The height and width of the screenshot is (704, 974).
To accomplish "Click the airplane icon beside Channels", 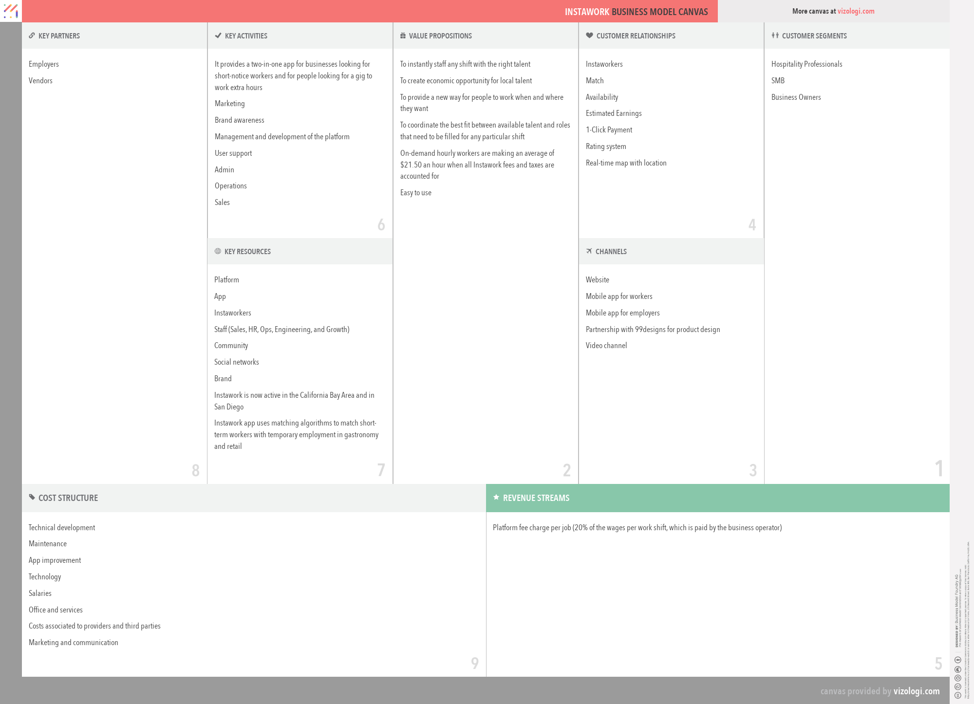I will click(x=589, y=251).
